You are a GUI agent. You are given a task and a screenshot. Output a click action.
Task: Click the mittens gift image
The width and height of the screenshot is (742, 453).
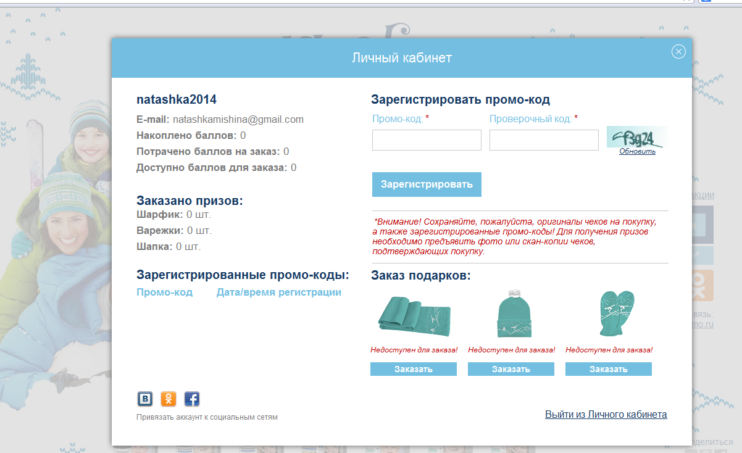tap(609, 315)
